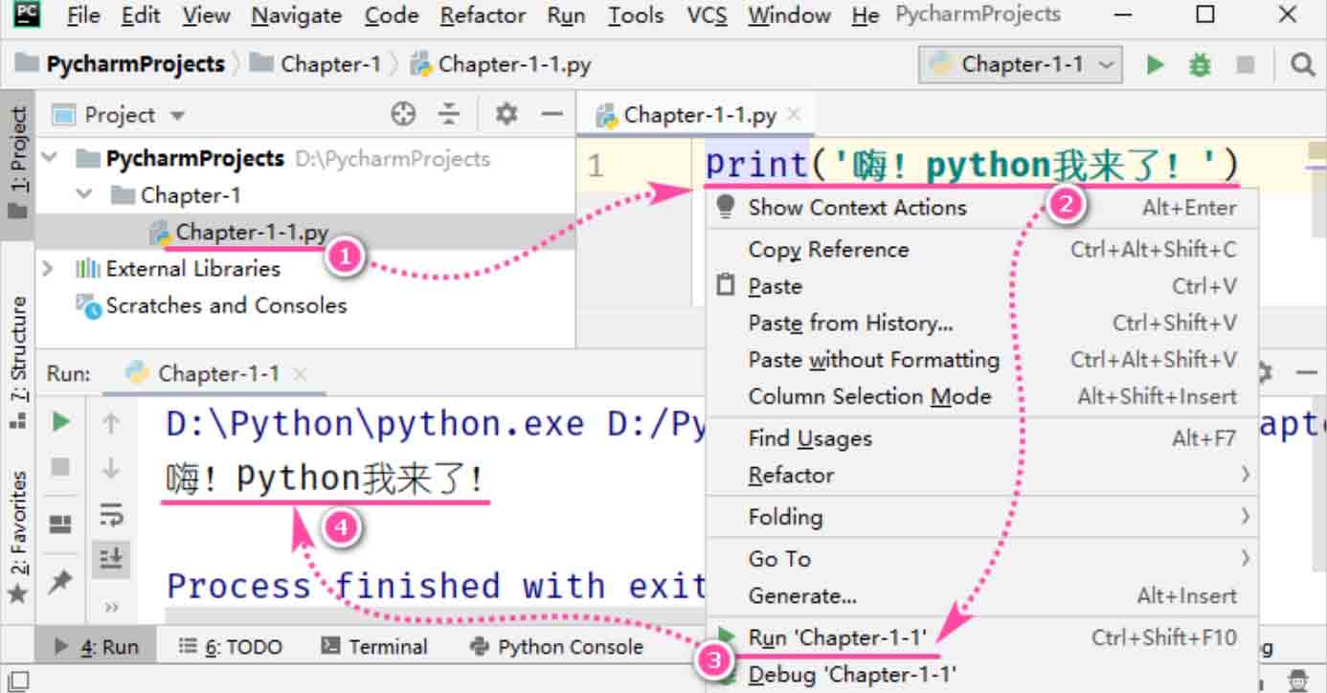Click the down arrow in Run console
The image size is (1327, 693).
click(x=111, y=468)
